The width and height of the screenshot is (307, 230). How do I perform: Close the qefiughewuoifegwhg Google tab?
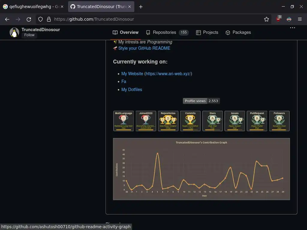tap(62, 7)
